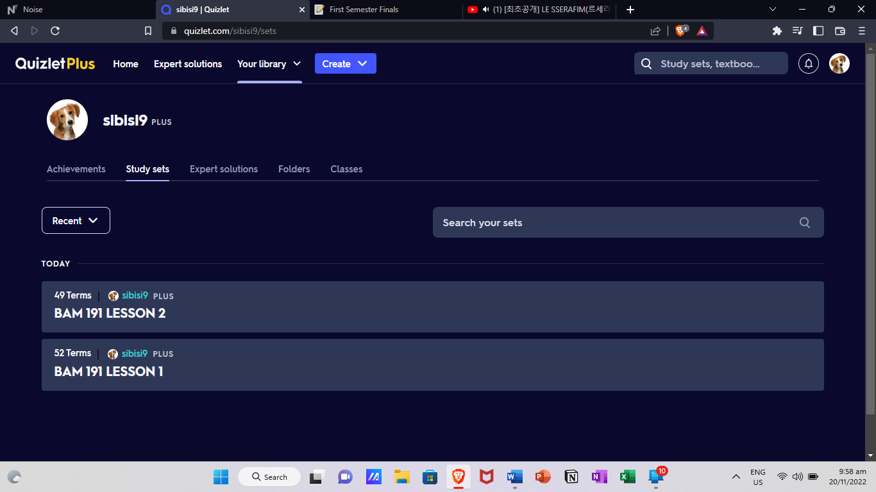Switch to the Noise browser tab
The width and height of the screenshot is (876, 492).
tap(77, 10)
